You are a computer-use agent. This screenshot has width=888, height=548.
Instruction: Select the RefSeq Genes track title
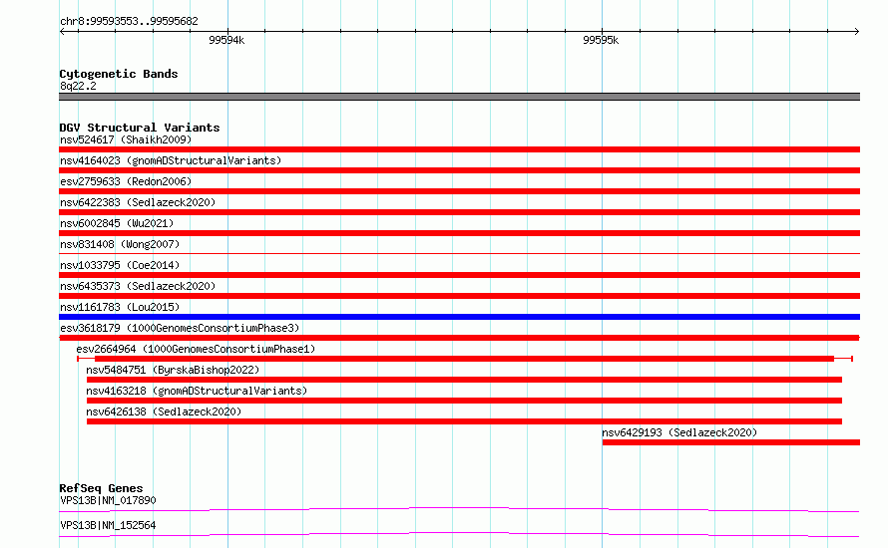point(102,488)
